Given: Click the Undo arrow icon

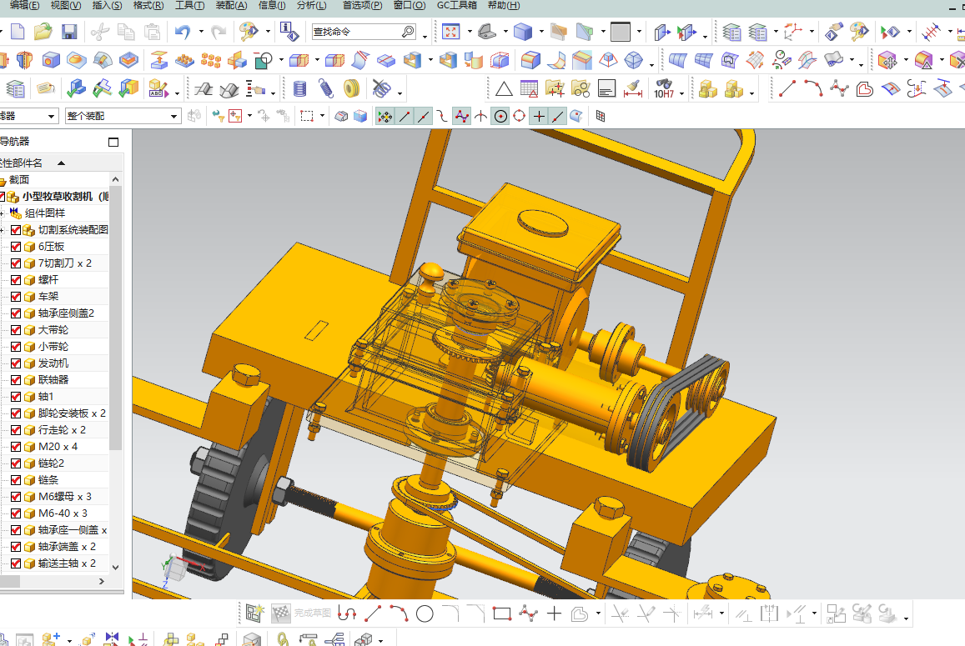Looking at the screenshot, I should (183, 32).
